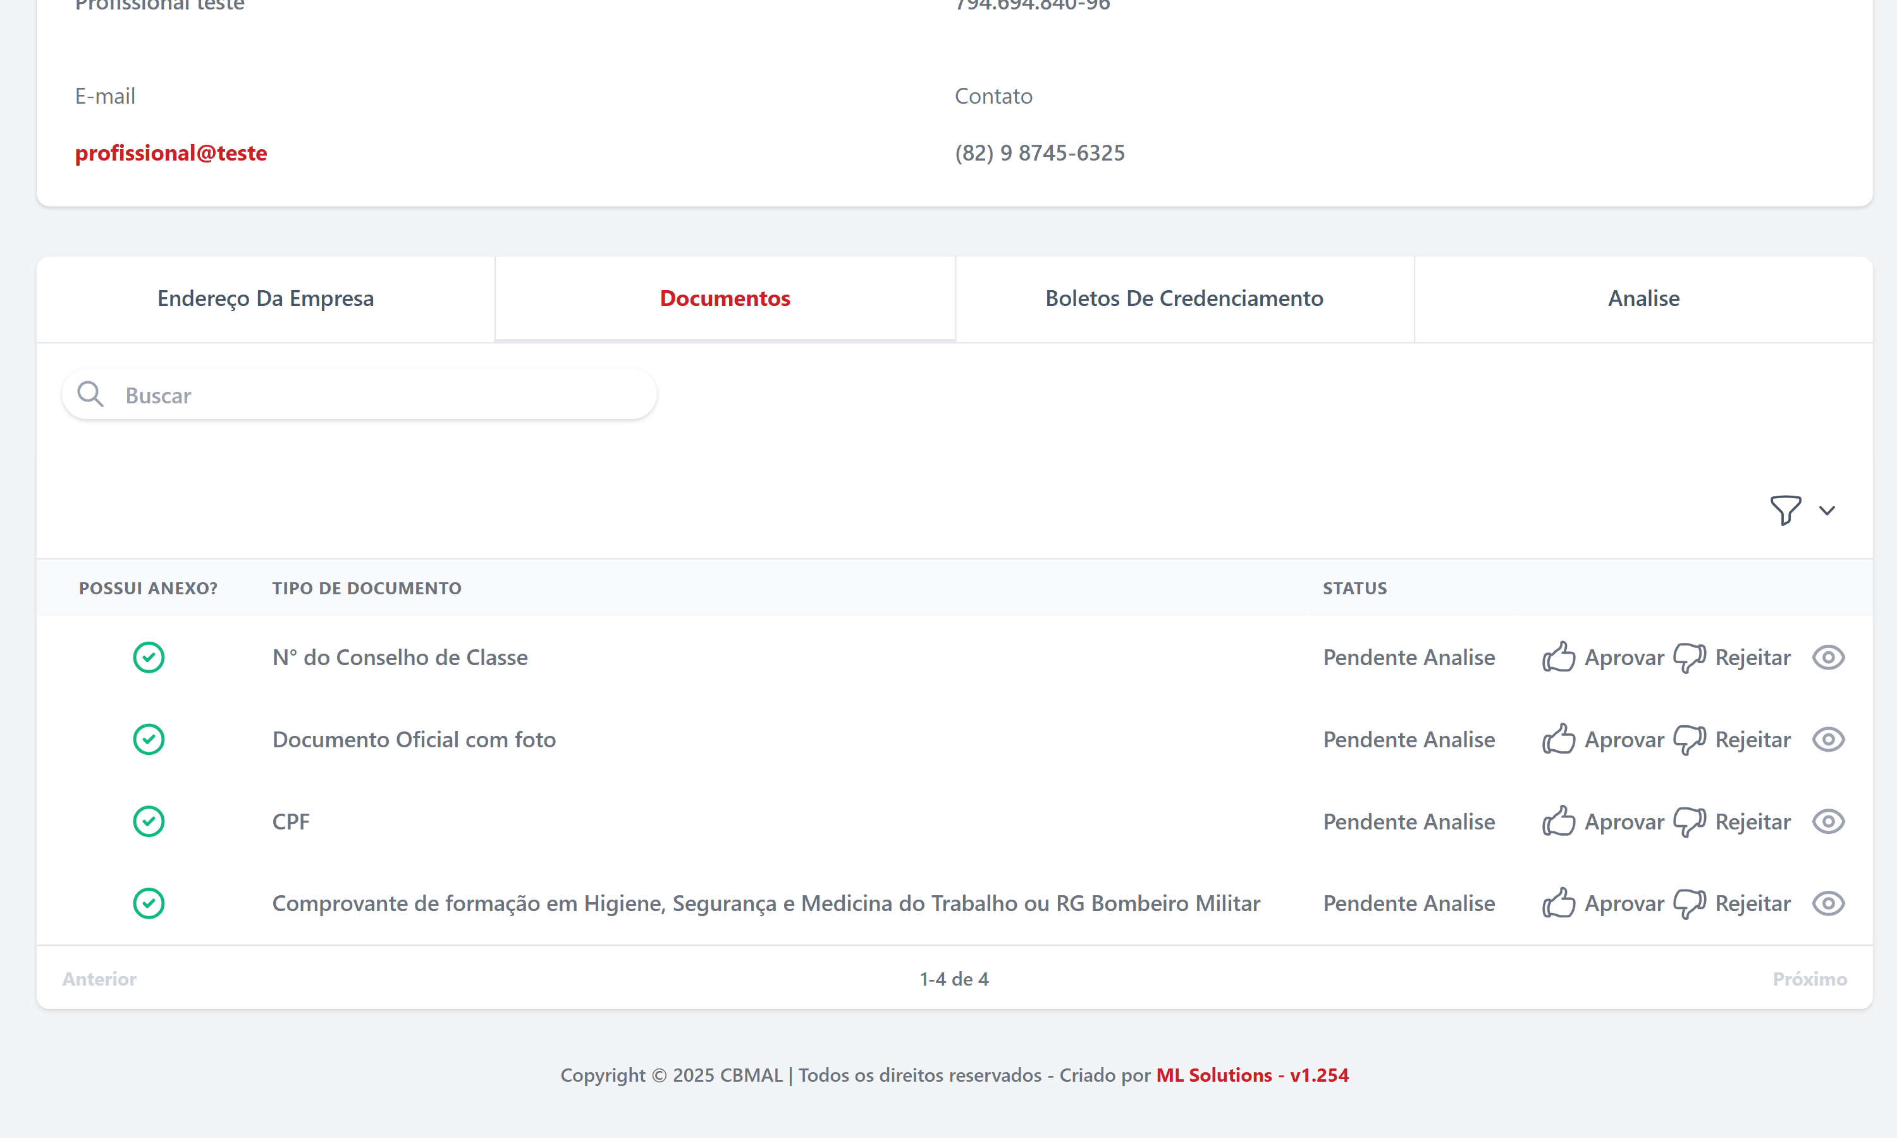Viewport: 1897px width, 1138px height.
Task: Go to the Analise tab
Action: (1643, 298)
